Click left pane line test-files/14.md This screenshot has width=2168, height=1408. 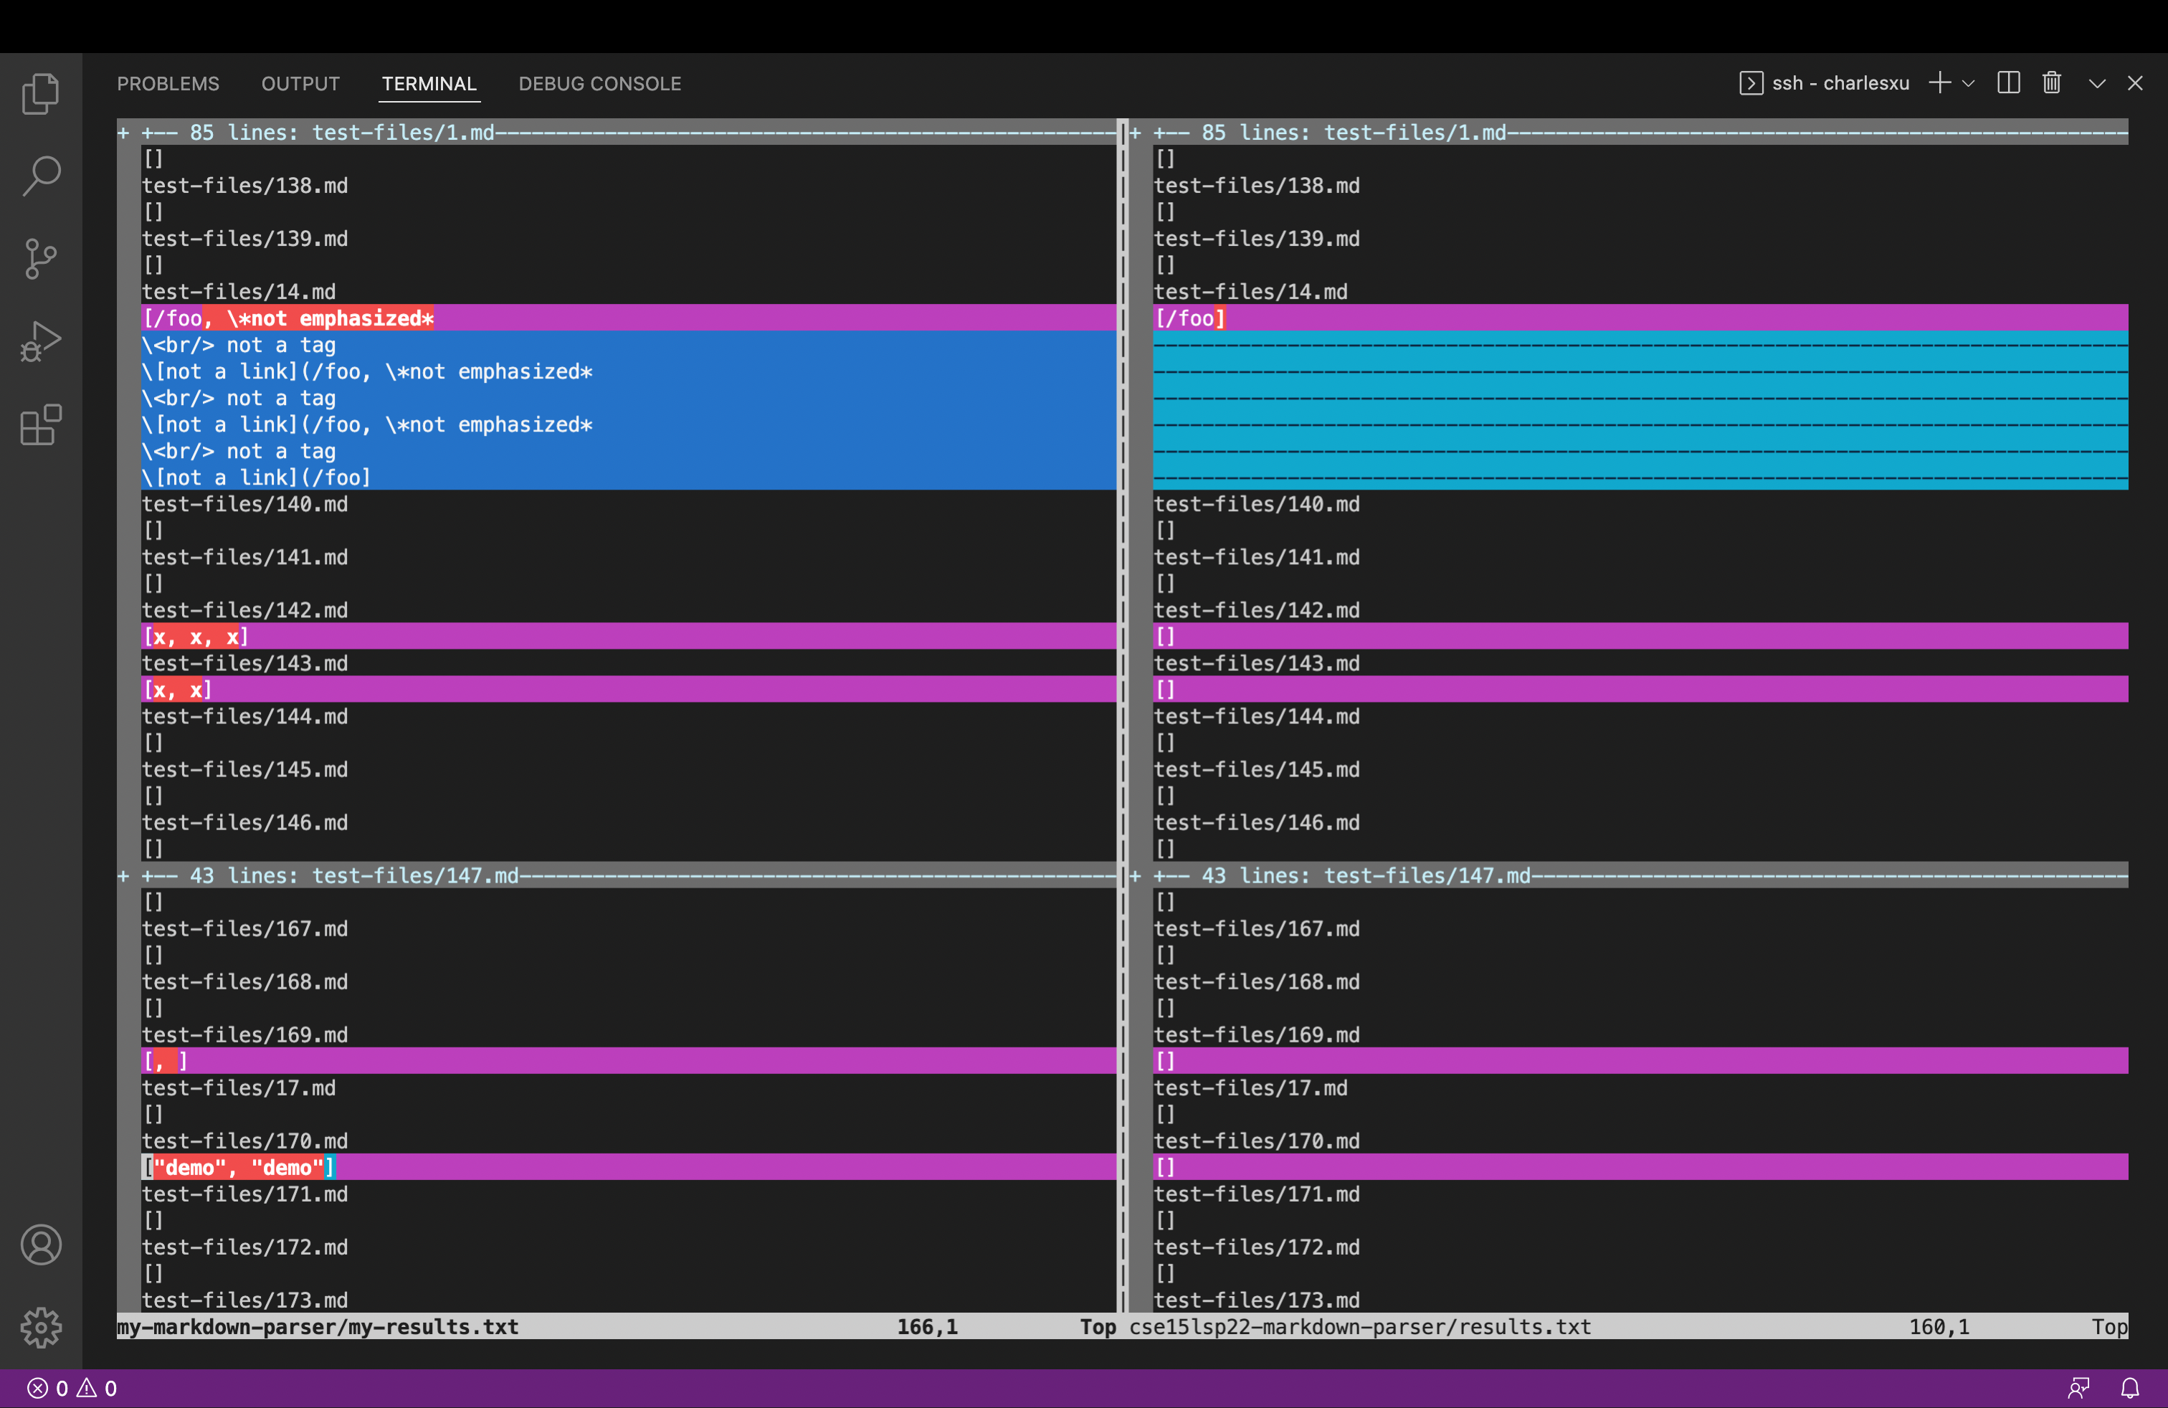239,292
